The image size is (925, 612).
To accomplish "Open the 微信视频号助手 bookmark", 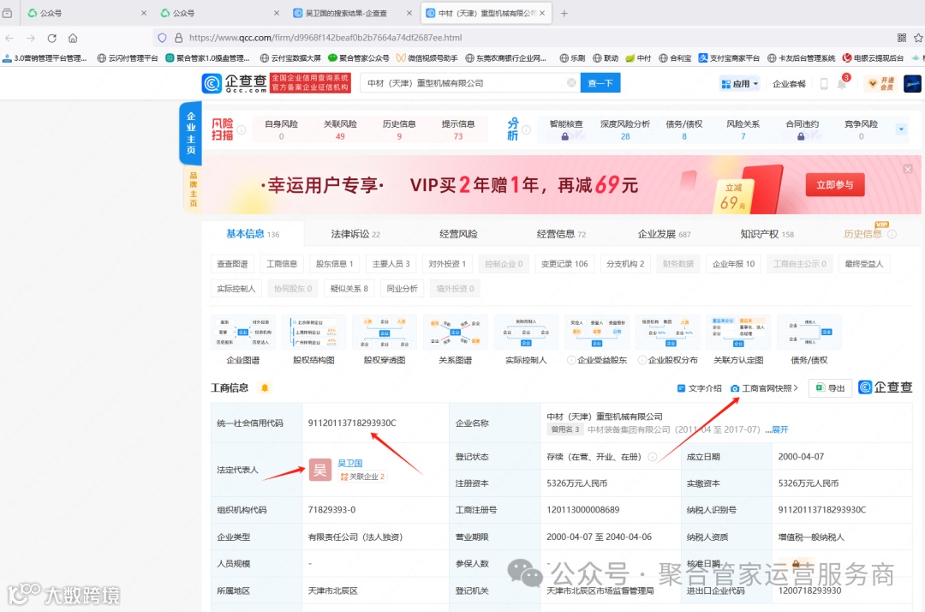I will [x=427, y=57].
